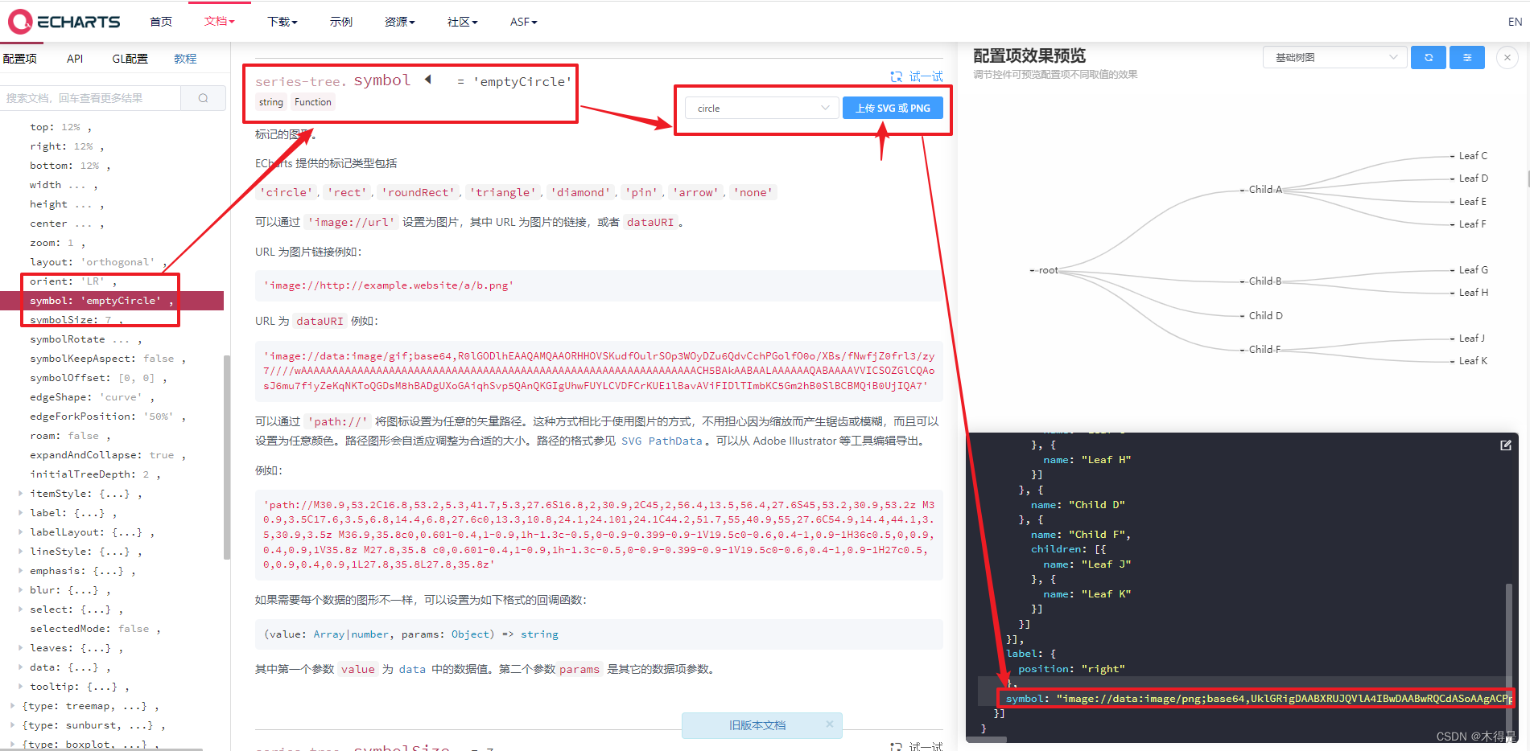This screenshot has height=751, width=1530.
Task: Click the blue settings sliders button
Action: pos(1467,58)
